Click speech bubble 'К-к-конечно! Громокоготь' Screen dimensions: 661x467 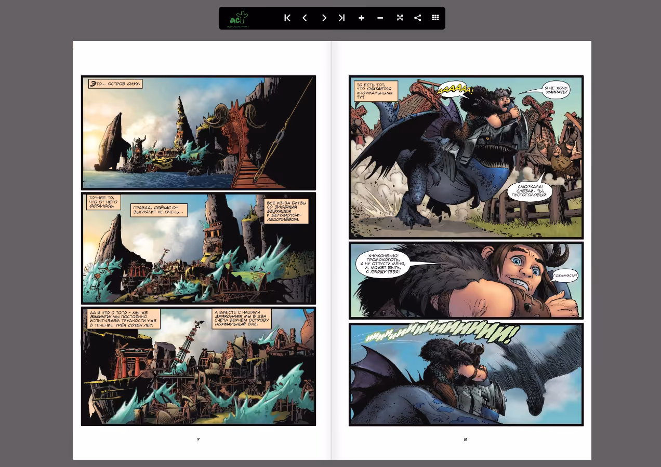click(384, 264)
